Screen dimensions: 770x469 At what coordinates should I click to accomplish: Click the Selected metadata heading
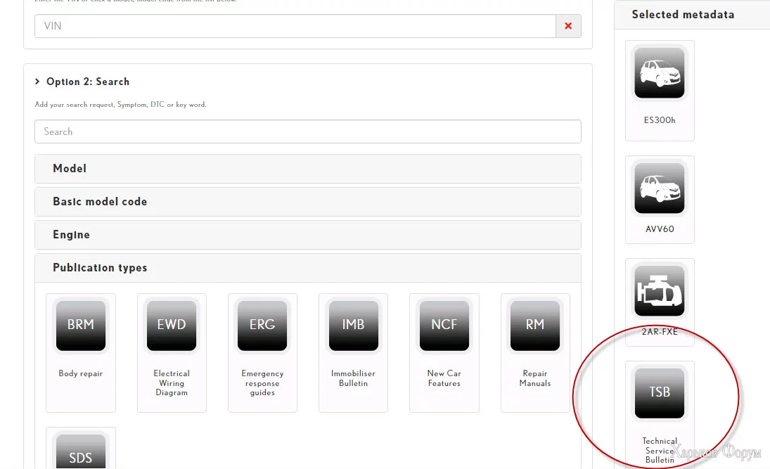683,15
